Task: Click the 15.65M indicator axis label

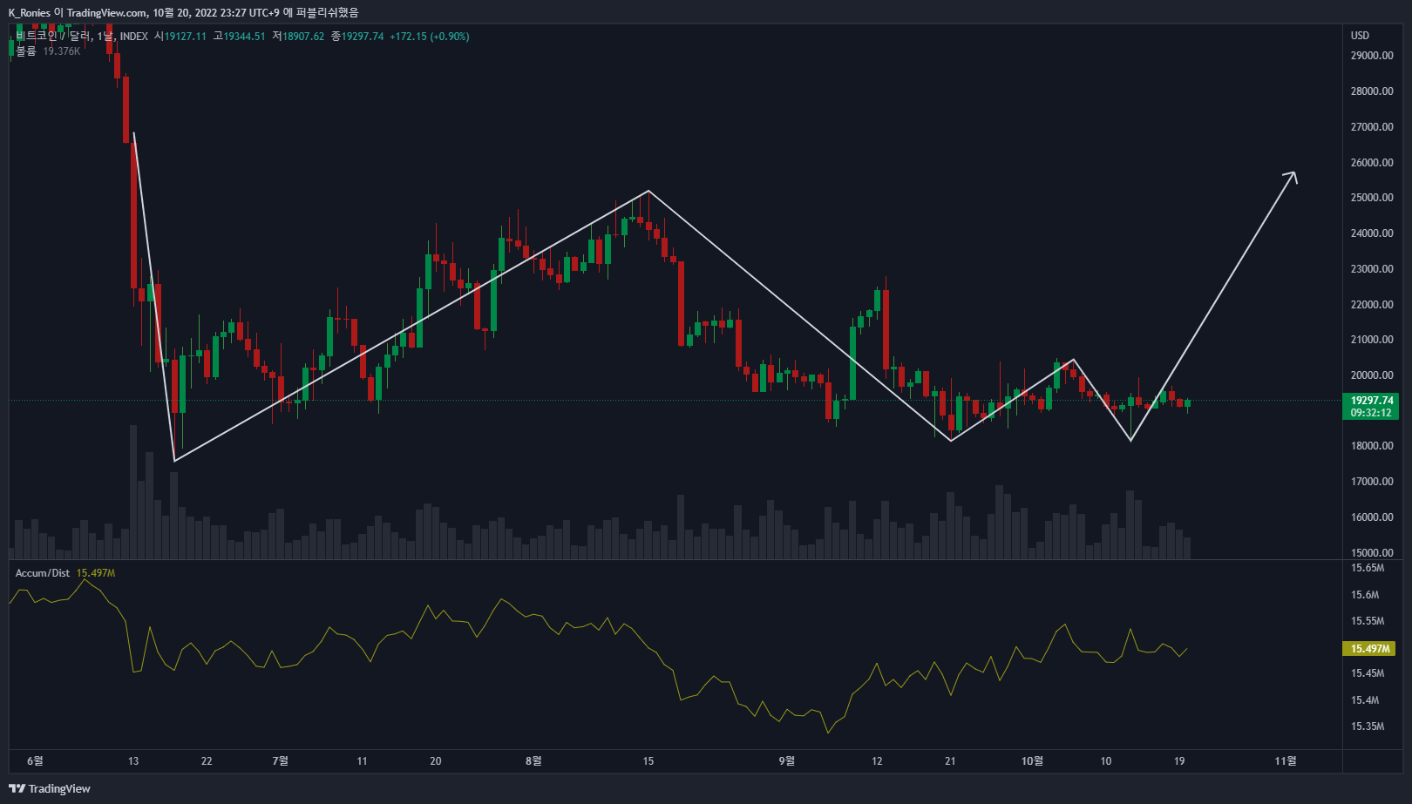Action: pos(1368,568)
